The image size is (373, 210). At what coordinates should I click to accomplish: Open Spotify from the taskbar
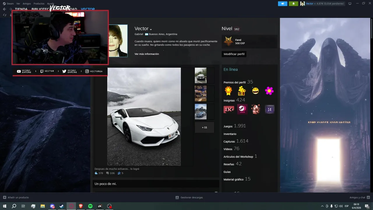coord(90,206)
